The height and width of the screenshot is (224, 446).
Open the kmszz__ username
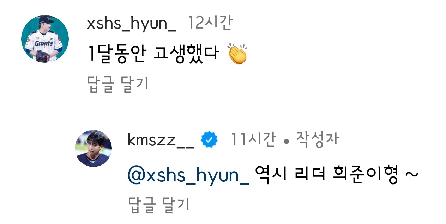coord(161,141)
